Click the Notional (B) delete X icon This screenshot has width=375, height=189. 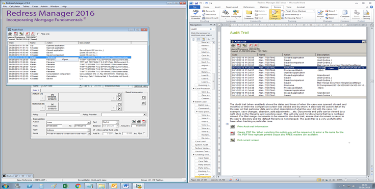pos(119,109)
